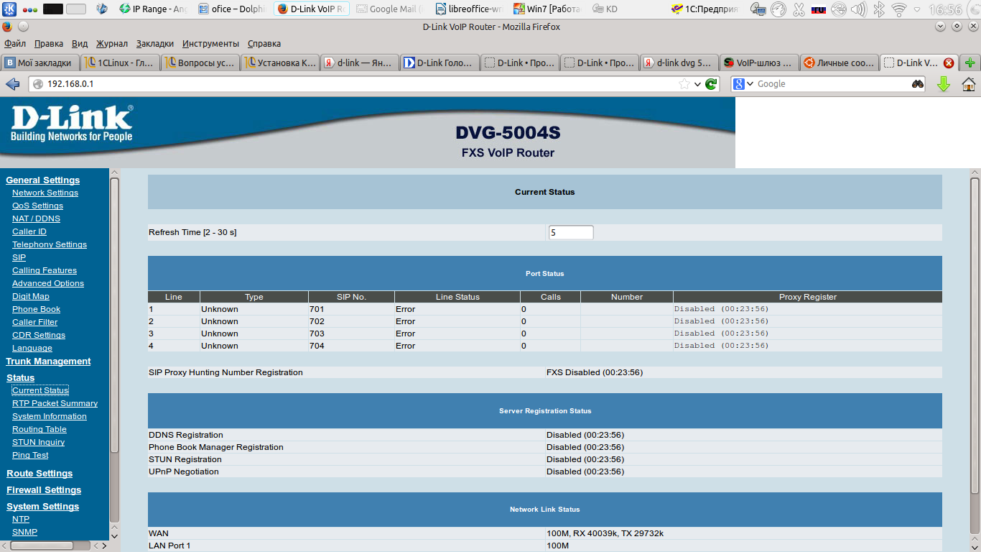This screenshot has width=981, height=552.
Task: Switch to the 1CLinux tab
Action: [x=120, y=63]
